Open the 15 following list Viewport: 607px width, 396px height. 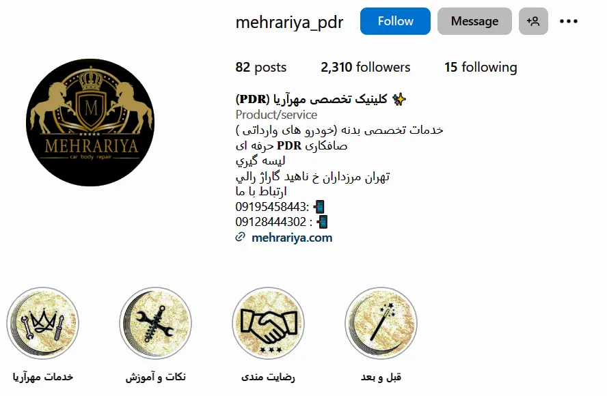[481, 68]
